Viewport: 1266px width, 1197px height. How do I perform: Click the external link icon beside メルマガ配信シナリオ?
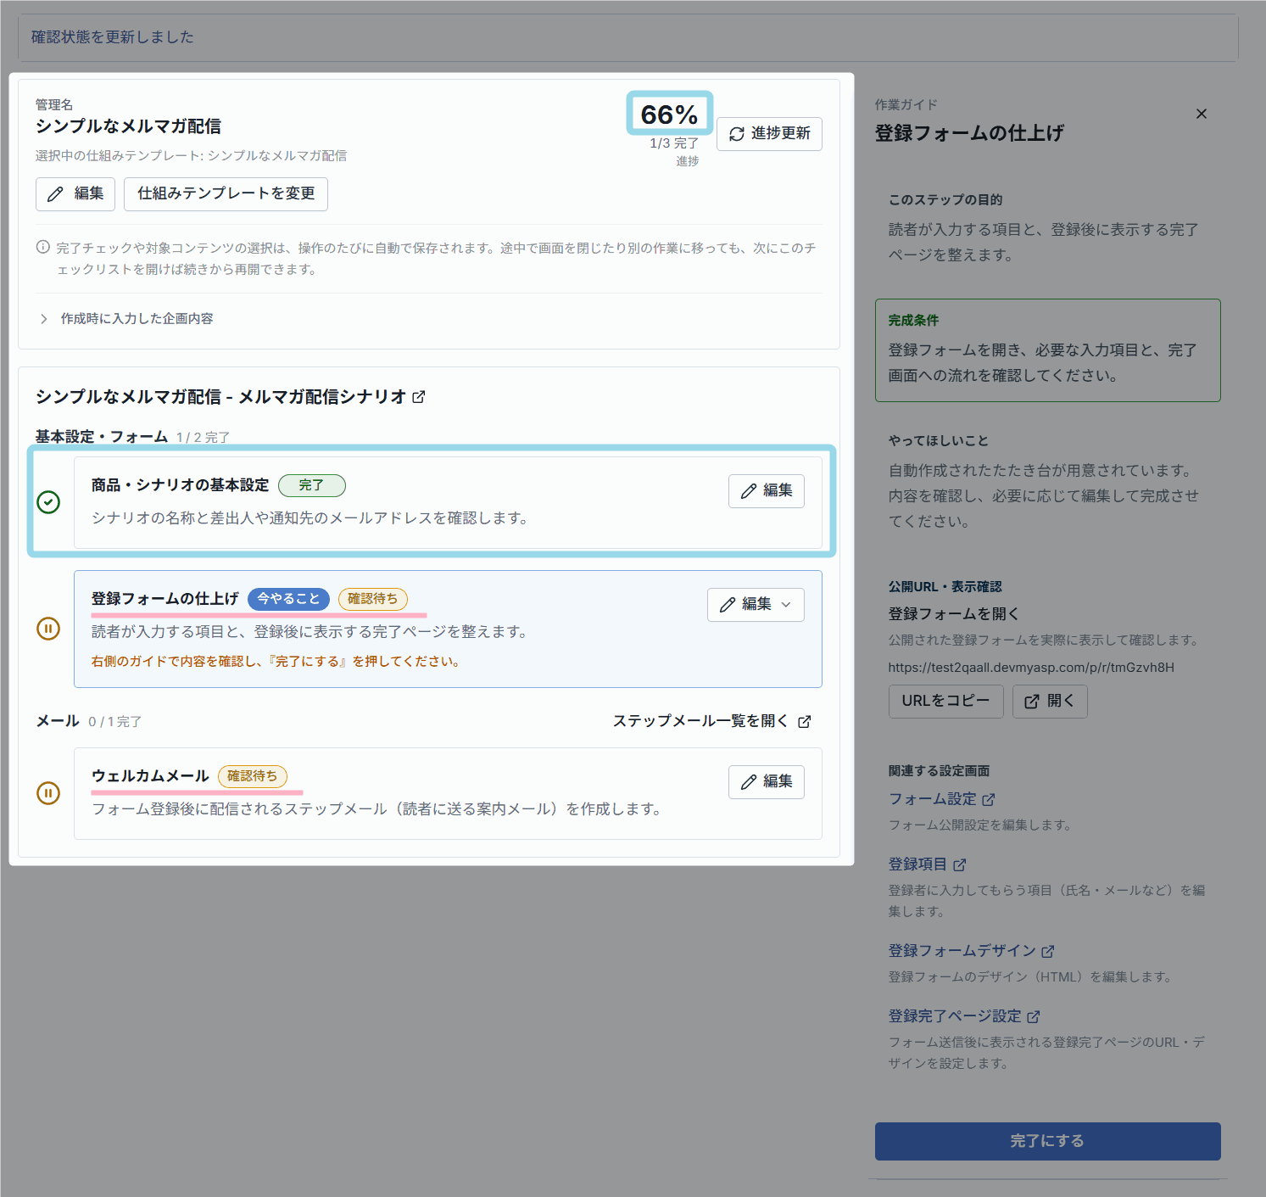pos(418,397)
